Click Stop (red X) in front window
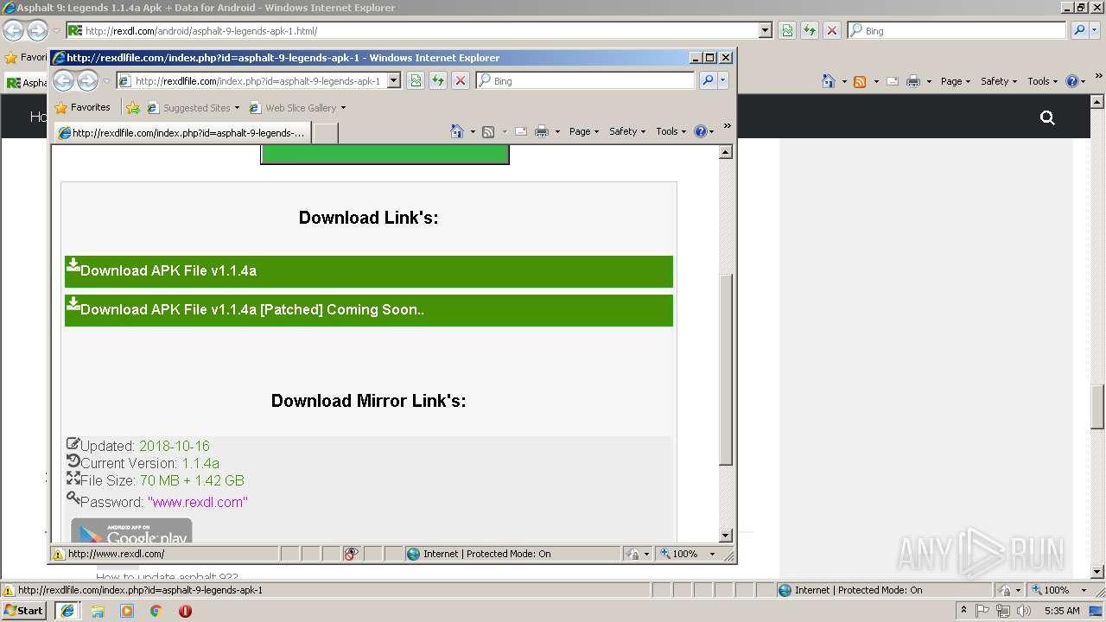The image size is (1106, 622). point(461,80)
